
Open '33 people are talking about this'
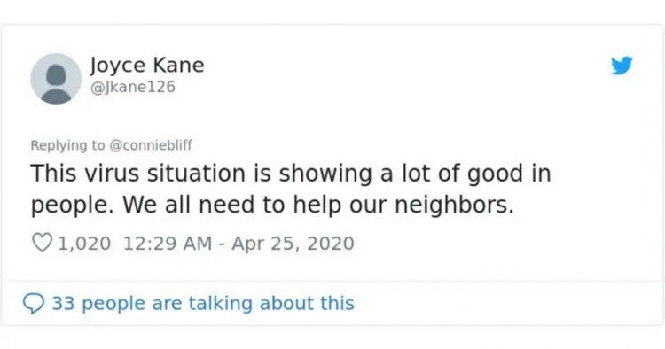[203, 303]
